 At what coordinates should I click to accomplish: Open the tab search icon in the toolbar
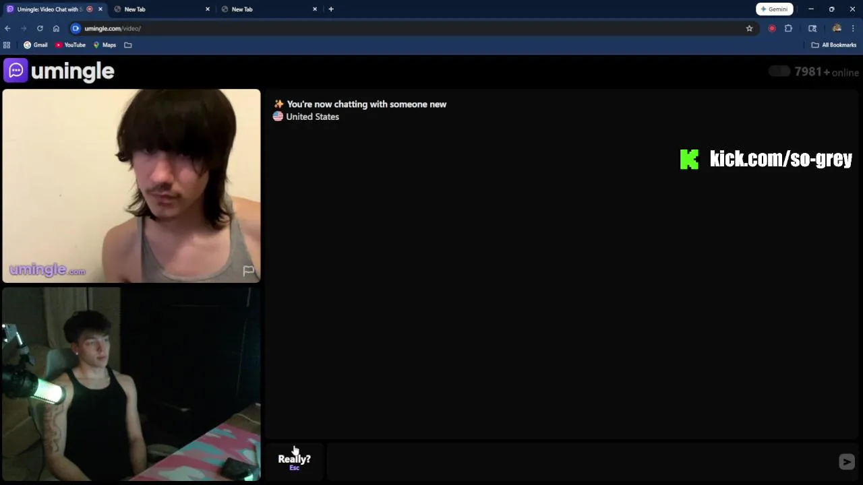tap(812, 28)
